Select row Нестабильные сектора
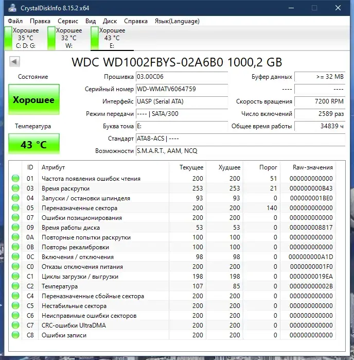Screen dimensions: 354x360 tap(173, 305)
